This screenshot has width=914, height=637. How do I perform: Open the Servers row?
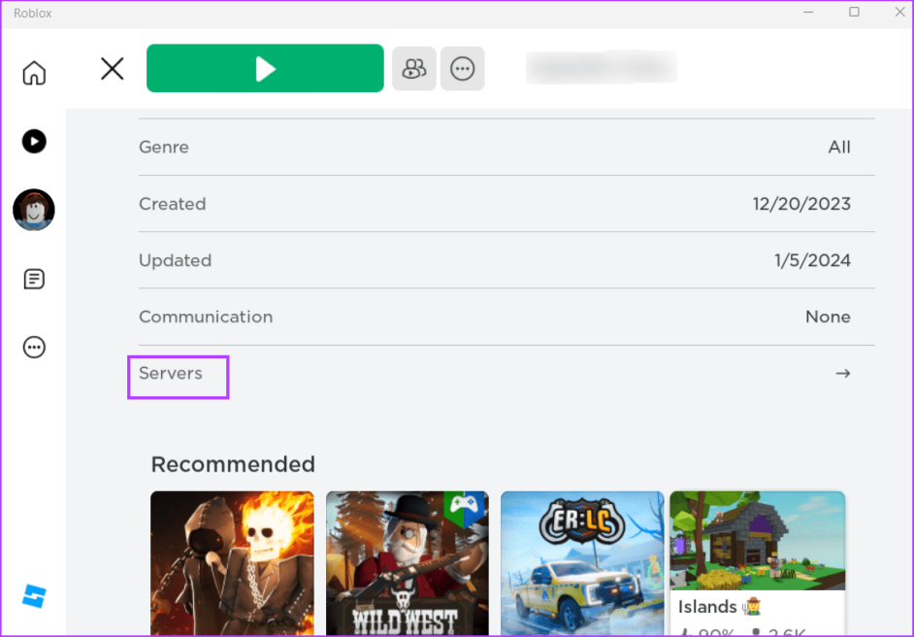point(506,373)
